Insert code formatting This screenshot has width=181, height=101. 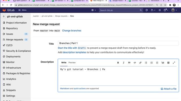coord(135,63)
